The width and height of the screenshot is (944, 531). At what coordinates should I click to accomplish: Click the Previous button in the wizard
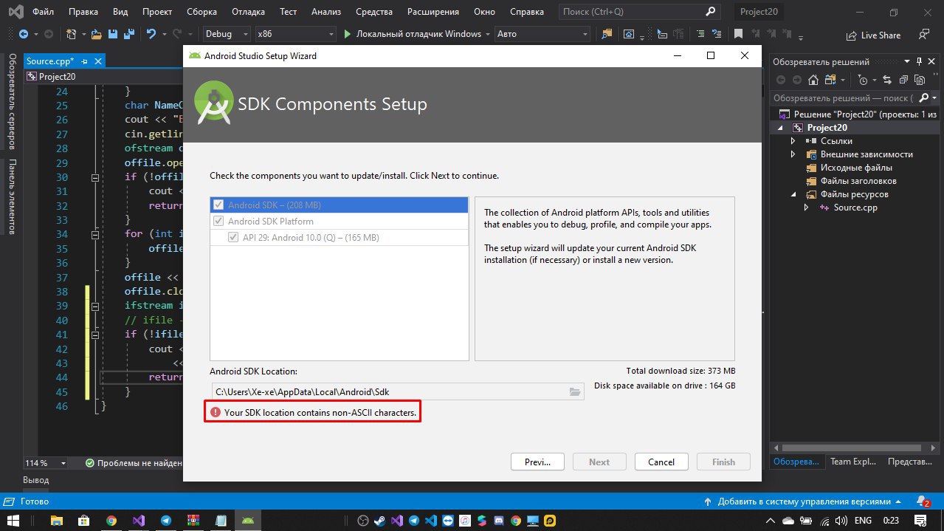[x=537, y=462]
